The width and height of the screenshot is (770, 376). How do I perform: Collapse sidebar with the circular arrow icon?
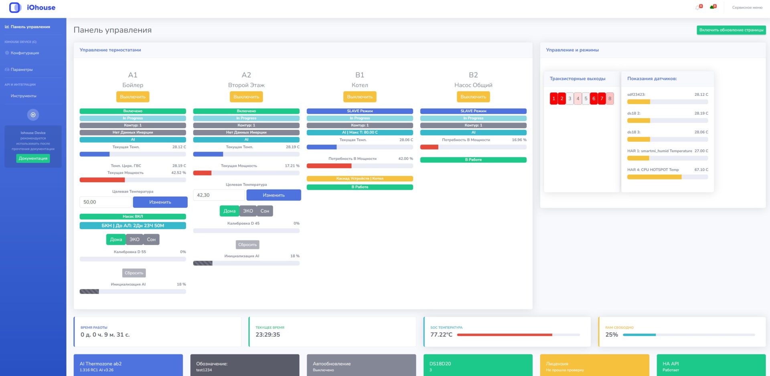33,115
